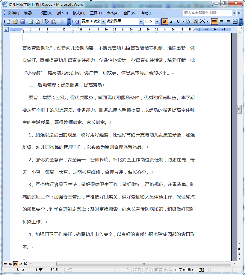Viewport: 245px width, 275px height.
Task: Toggle italic formatting button
Action: point(172,21)
